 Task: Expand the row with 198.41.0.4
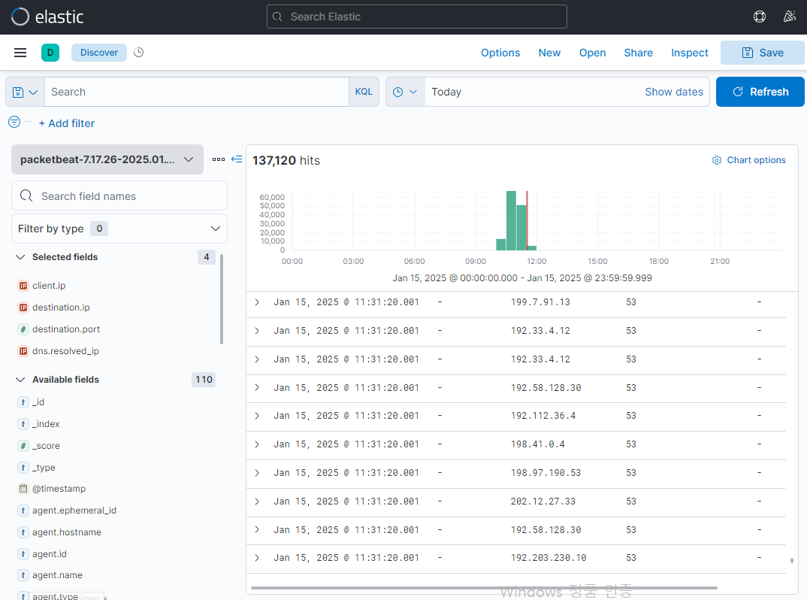click(x=257, y=444)
